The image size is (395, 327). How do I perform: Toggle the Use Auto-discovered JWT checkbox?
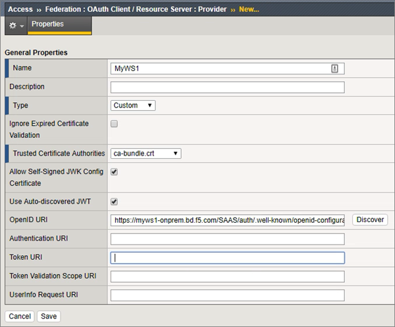coord(115,202)
